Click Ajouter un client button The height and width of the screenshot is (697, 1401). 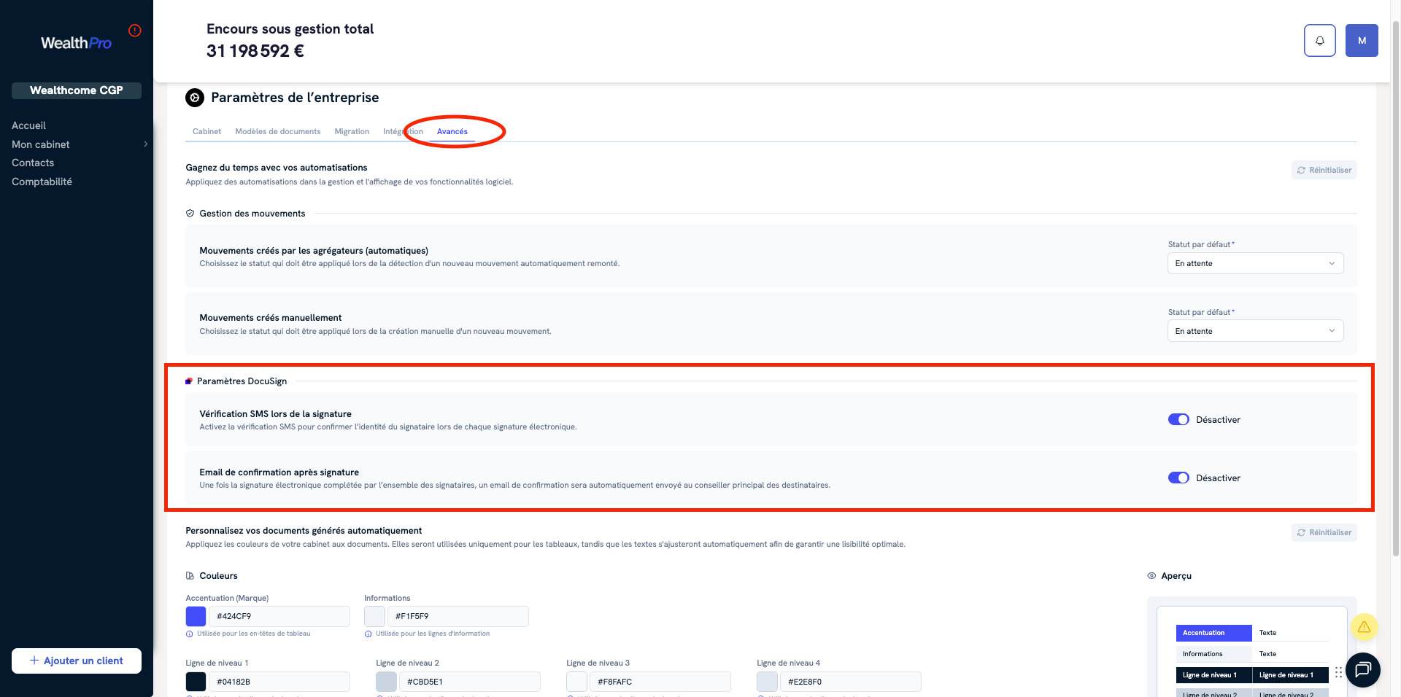point(77,661)
